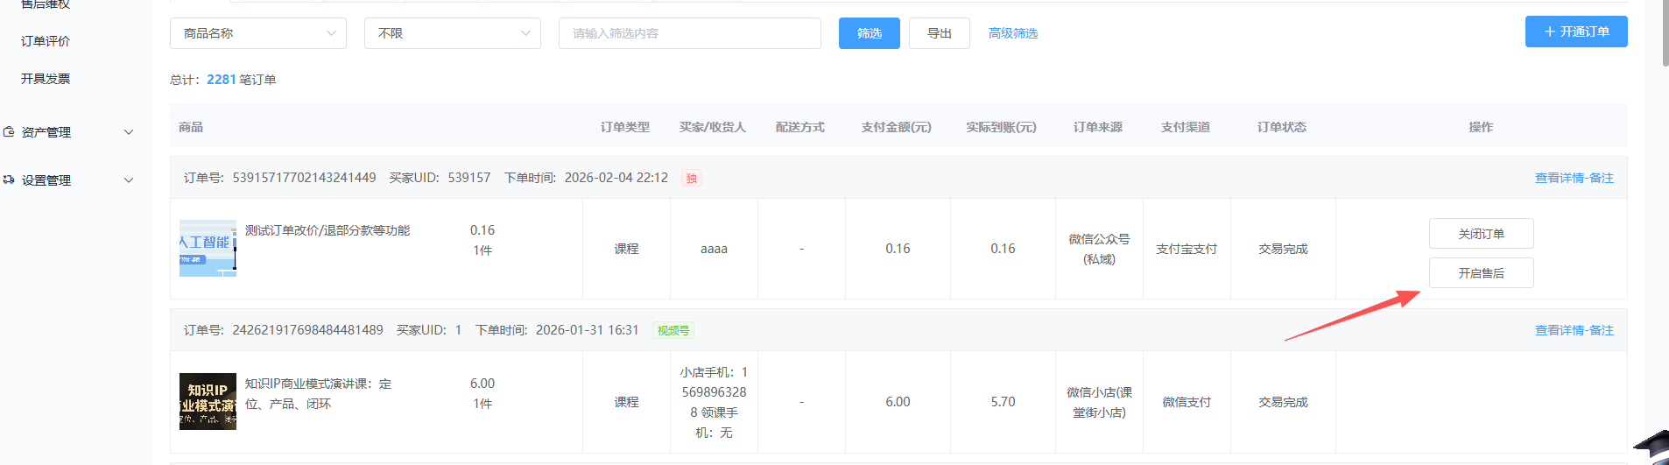Click the 导出 button
1669x465 pixels.
940,33
